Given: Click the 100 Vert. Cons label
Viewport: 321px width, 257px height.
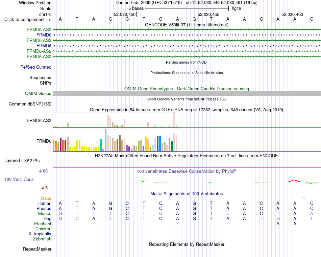Looking at the screenshot, I should tap(19, 179).
